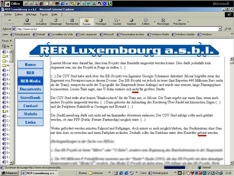Toggle the Favoris toolbar button

[x=87, y=22]
